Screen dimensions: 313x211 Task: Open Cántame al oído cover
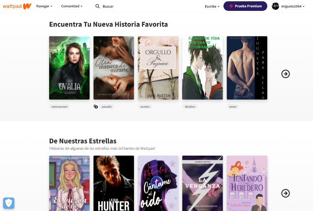pyautogui.click(x=158, y=183)
